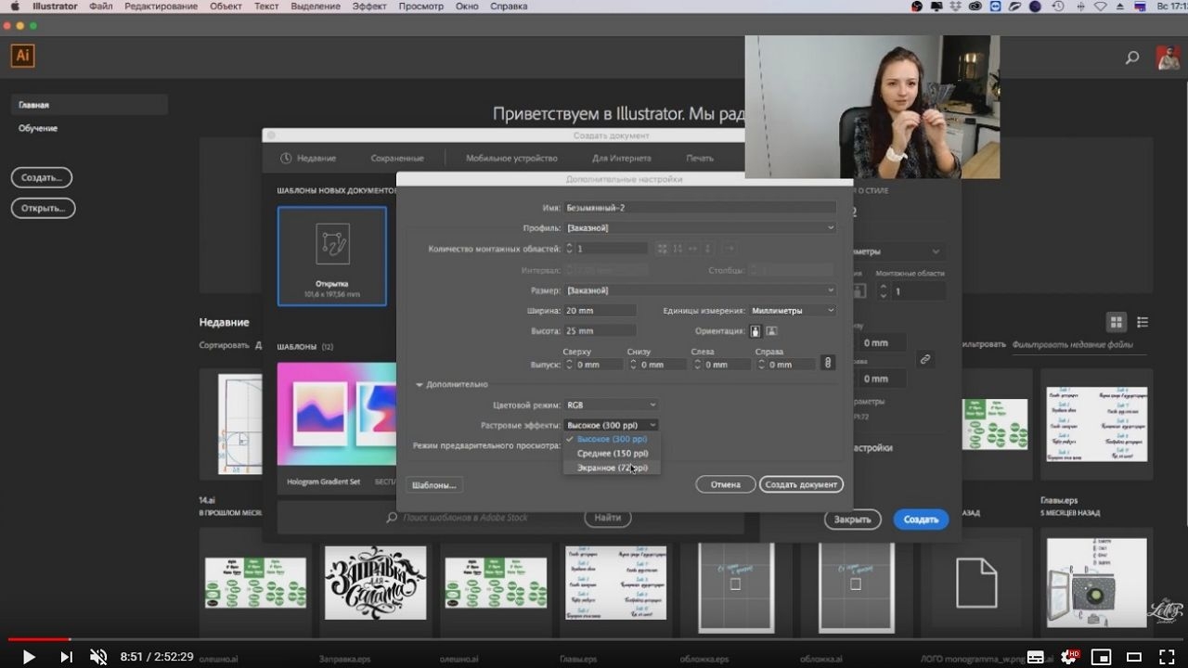The height and width of the screenshot is (668, 1188).
Task: Click Создать... in the sidebar
Action: (x=42, y=177)
